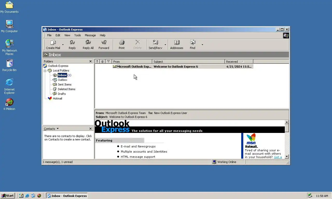Open the Create Mail stationery dropdown arrow

coord(63,45)
